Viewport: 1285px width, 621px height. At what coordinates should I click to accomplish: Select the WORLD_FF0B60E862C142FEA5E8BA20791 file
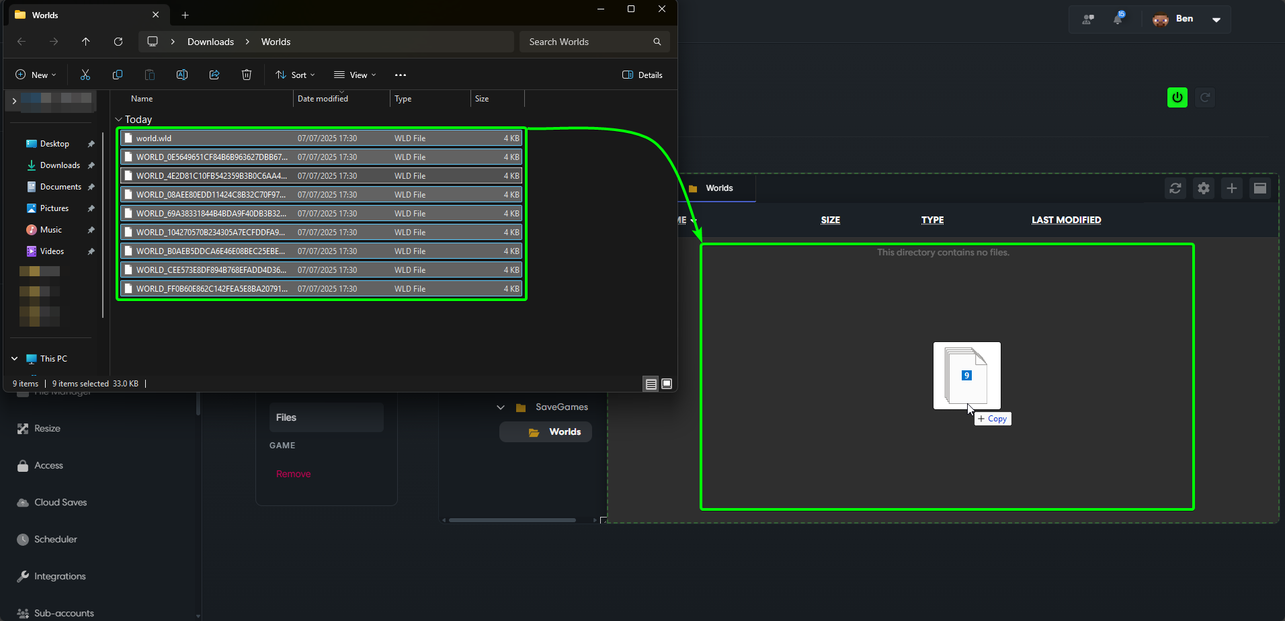coord(321,289)
